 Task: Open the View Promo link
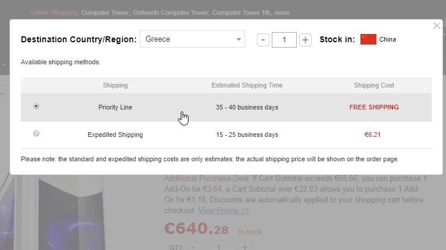tap(224, 210)
